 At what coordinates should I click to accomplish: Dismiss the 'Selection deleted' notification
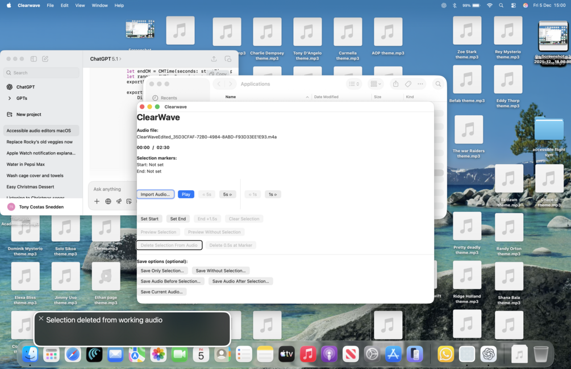coord(41,318)
